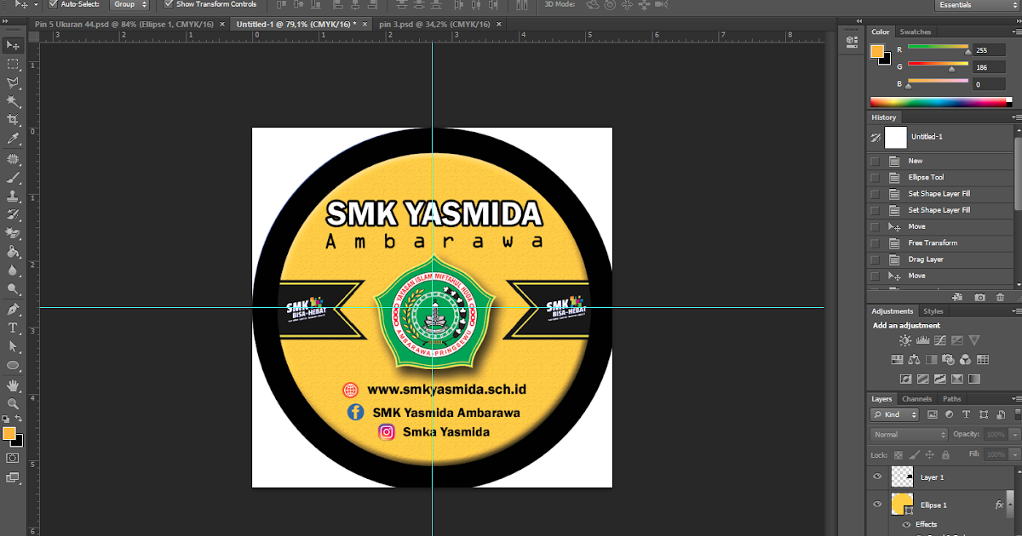
Task: Select the Zoom tool
Action: coord(13,404)
